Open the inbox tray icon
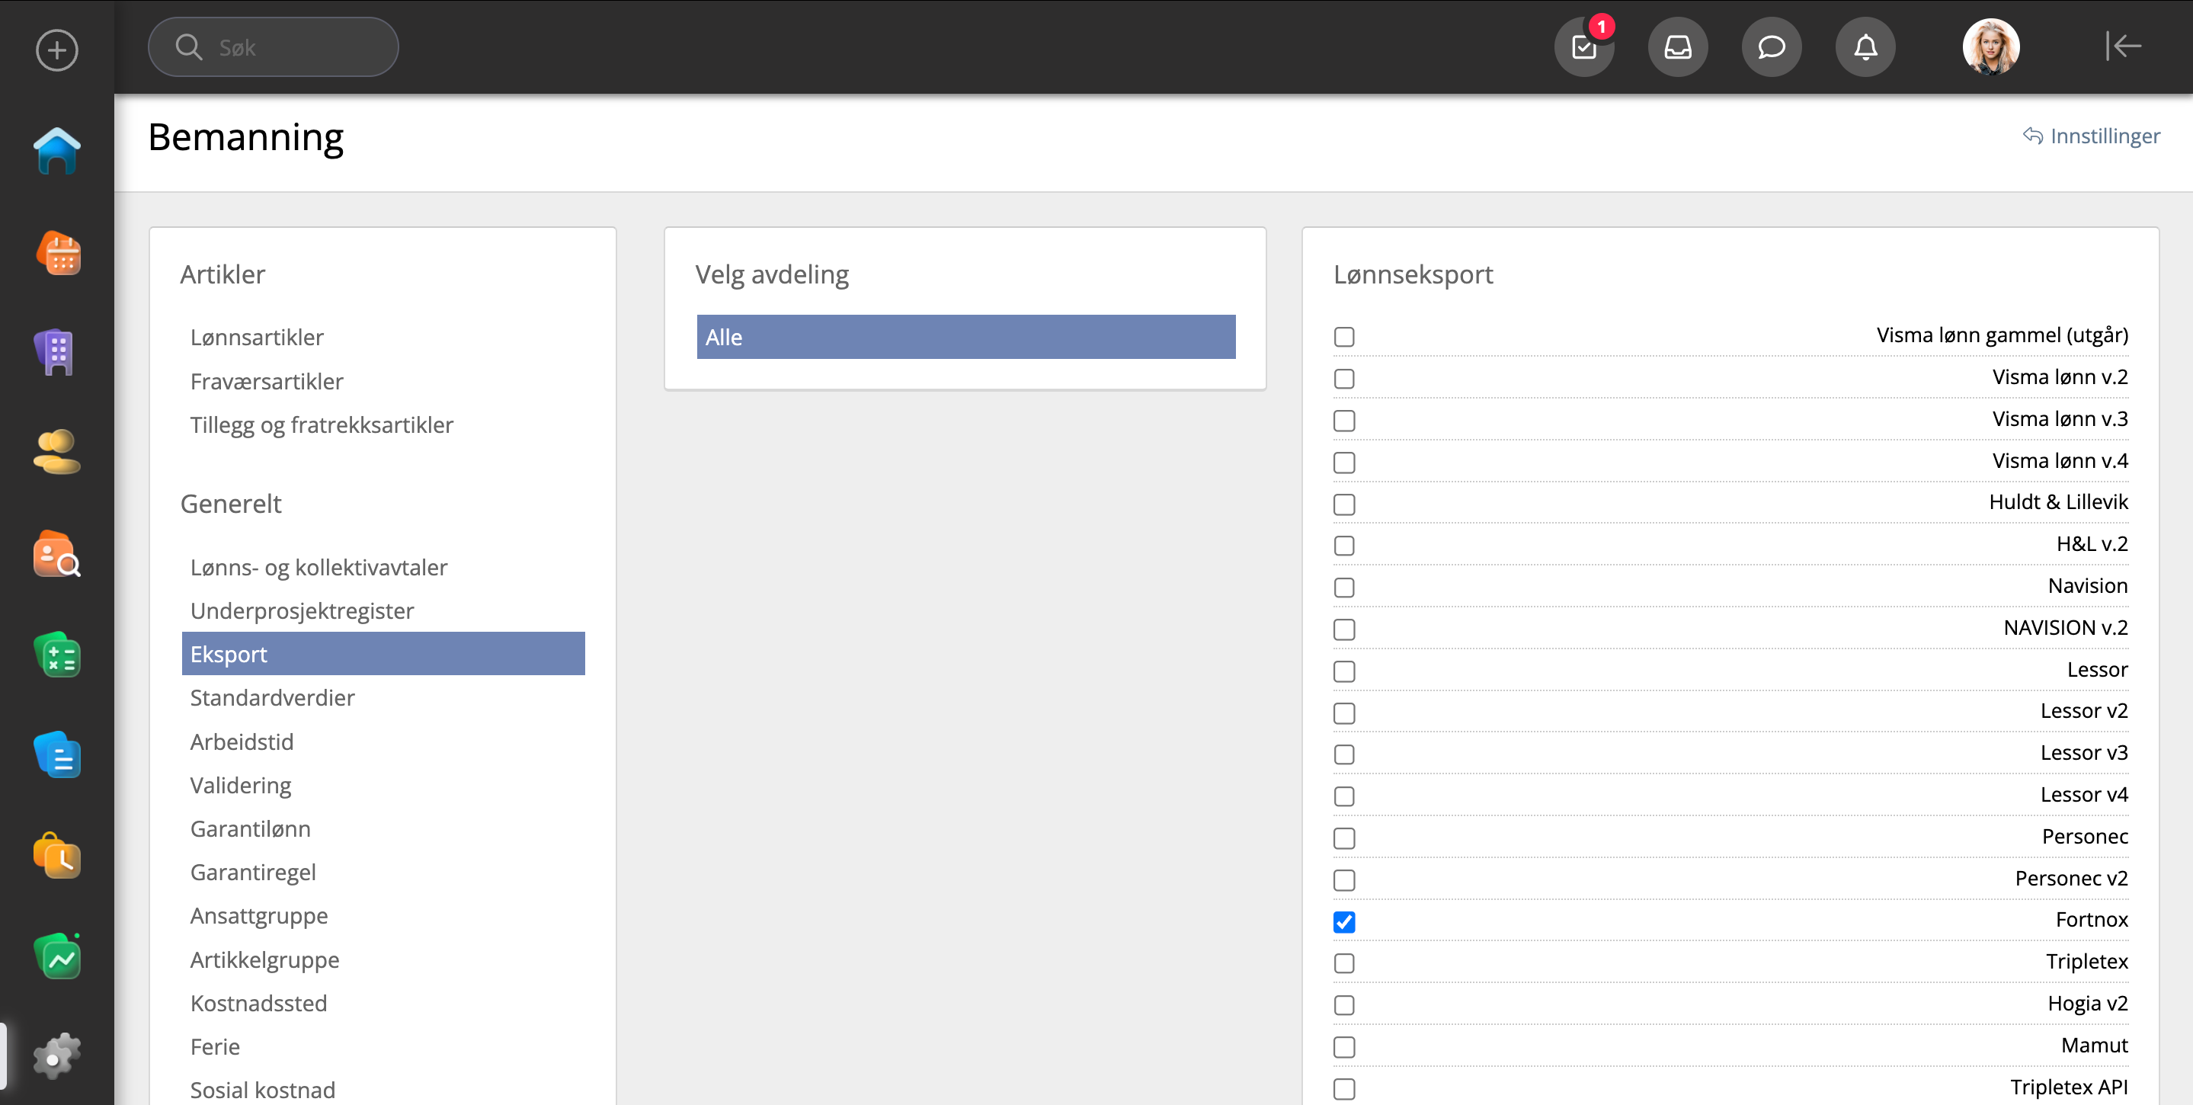This screenshot has width=2193, height=1105. pos(1677,48)
